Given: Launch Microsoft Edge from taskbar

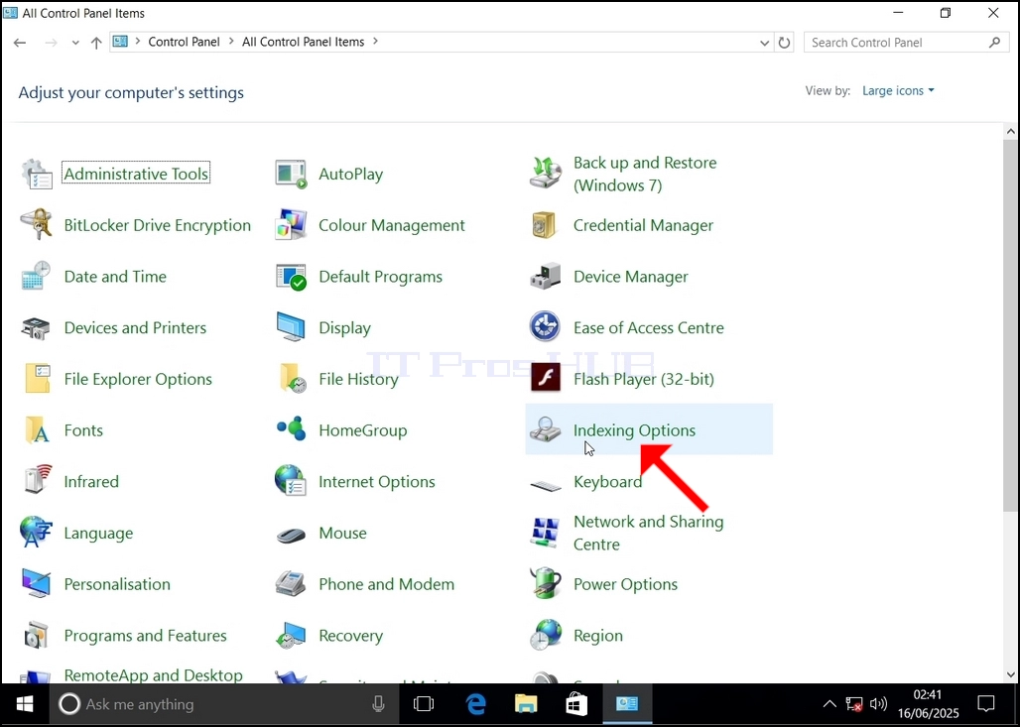Looking at the screenshot, I should tap(476, 703).
